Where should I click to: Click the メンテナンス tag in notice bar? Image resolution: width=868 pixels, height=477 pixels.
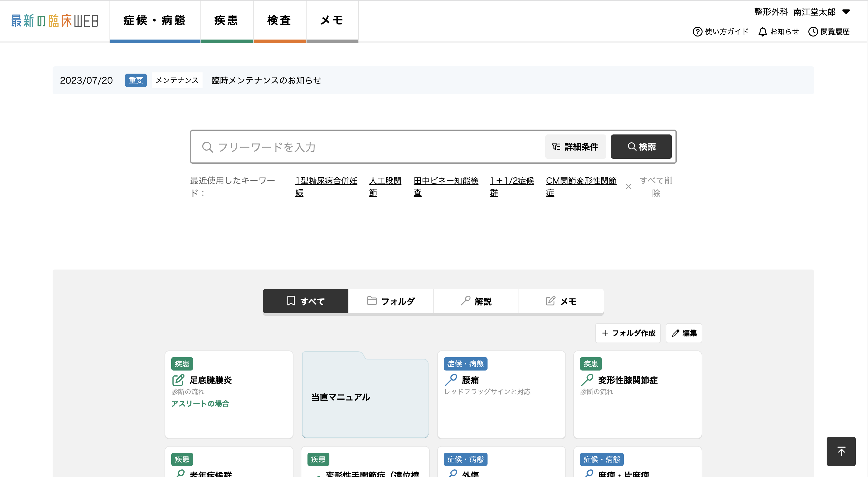click(x=177, y=80)
